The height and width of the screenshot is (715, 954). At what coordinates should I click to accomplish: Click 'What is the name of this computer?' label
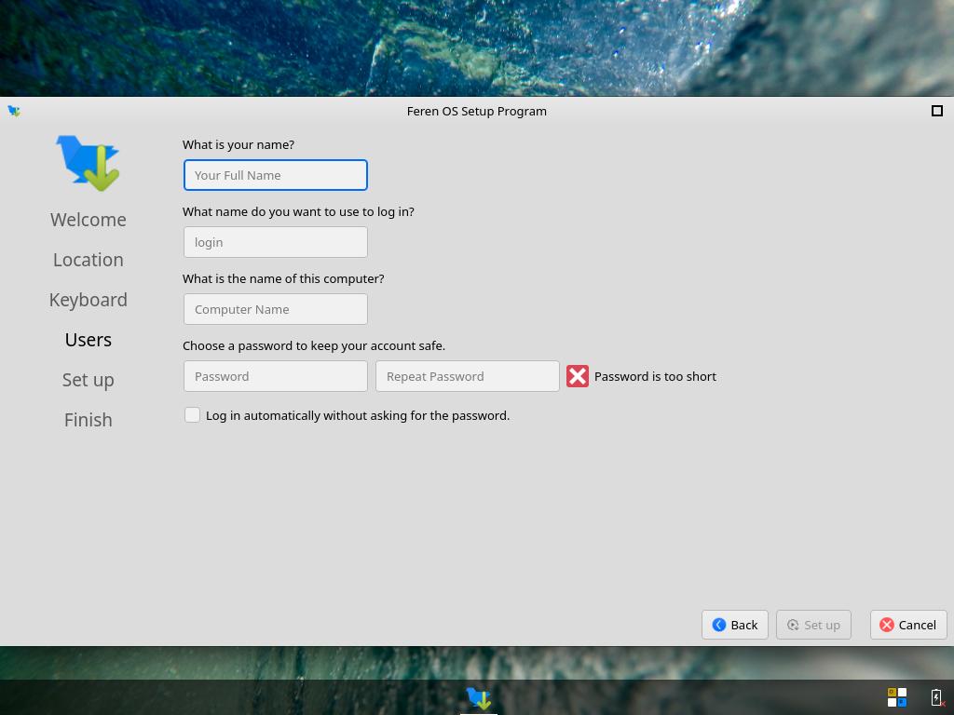click(x=283, y=278)
